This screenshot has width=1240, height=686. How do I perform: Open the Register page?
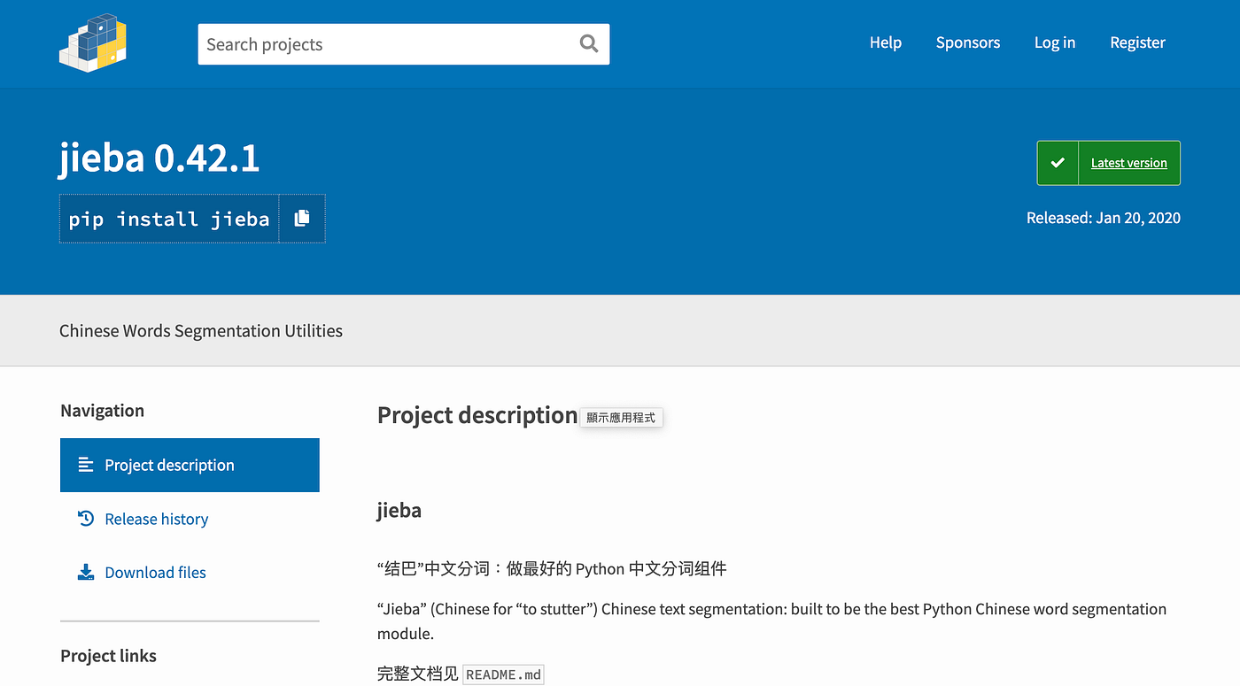click(x=1138, y=42)
